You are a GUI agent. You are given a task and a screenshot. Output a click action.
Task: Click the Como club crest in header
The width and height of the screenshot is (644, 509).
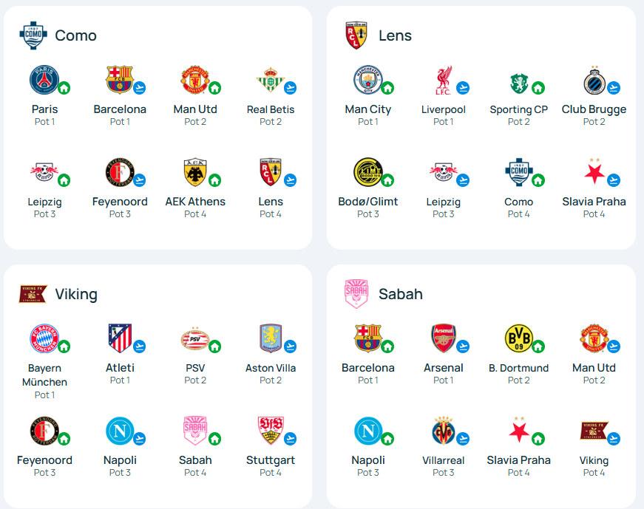point(33,35)
